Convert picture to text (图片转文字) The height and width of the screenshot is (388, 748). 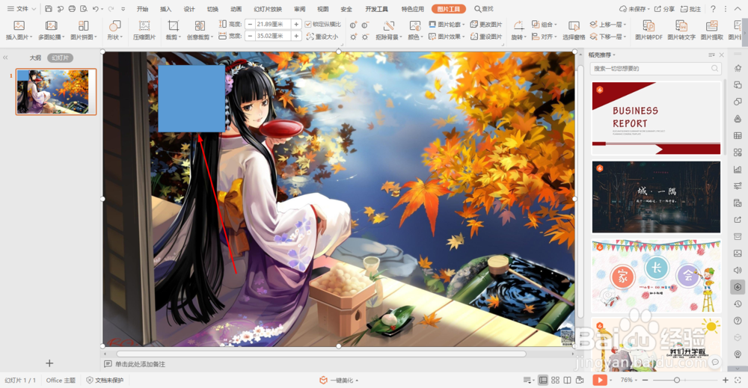pos(681,30)
